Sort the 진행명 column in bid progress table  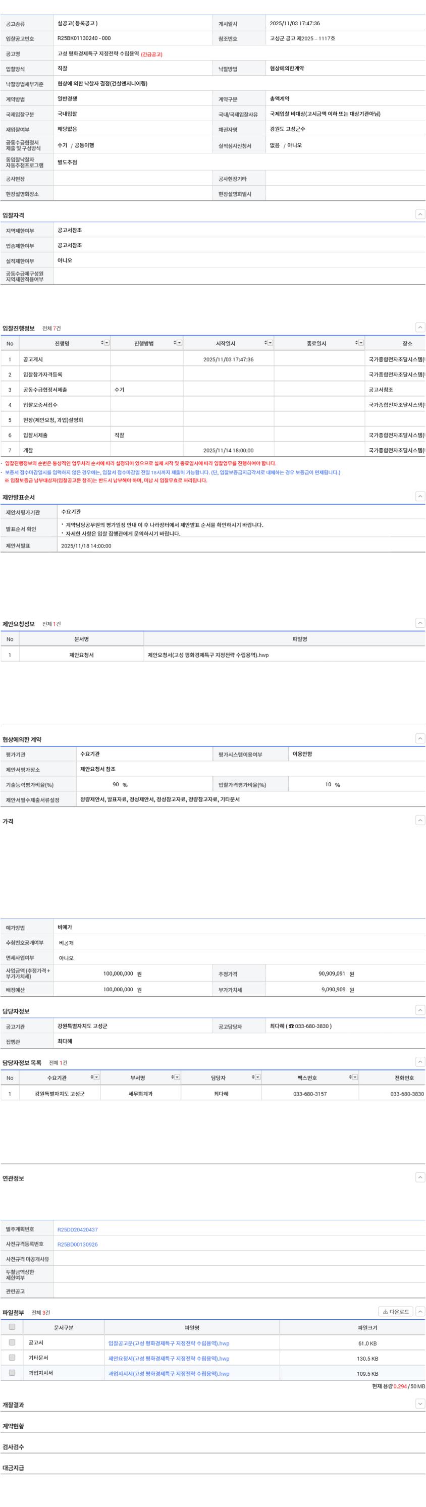point(102,343)
